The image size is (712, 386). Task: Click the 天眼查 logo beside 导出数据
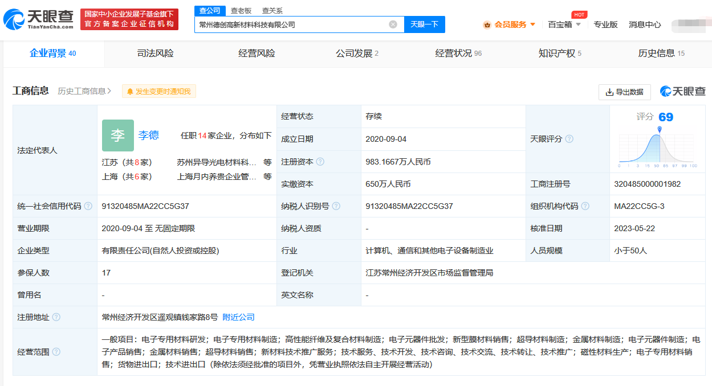[682, 91]
